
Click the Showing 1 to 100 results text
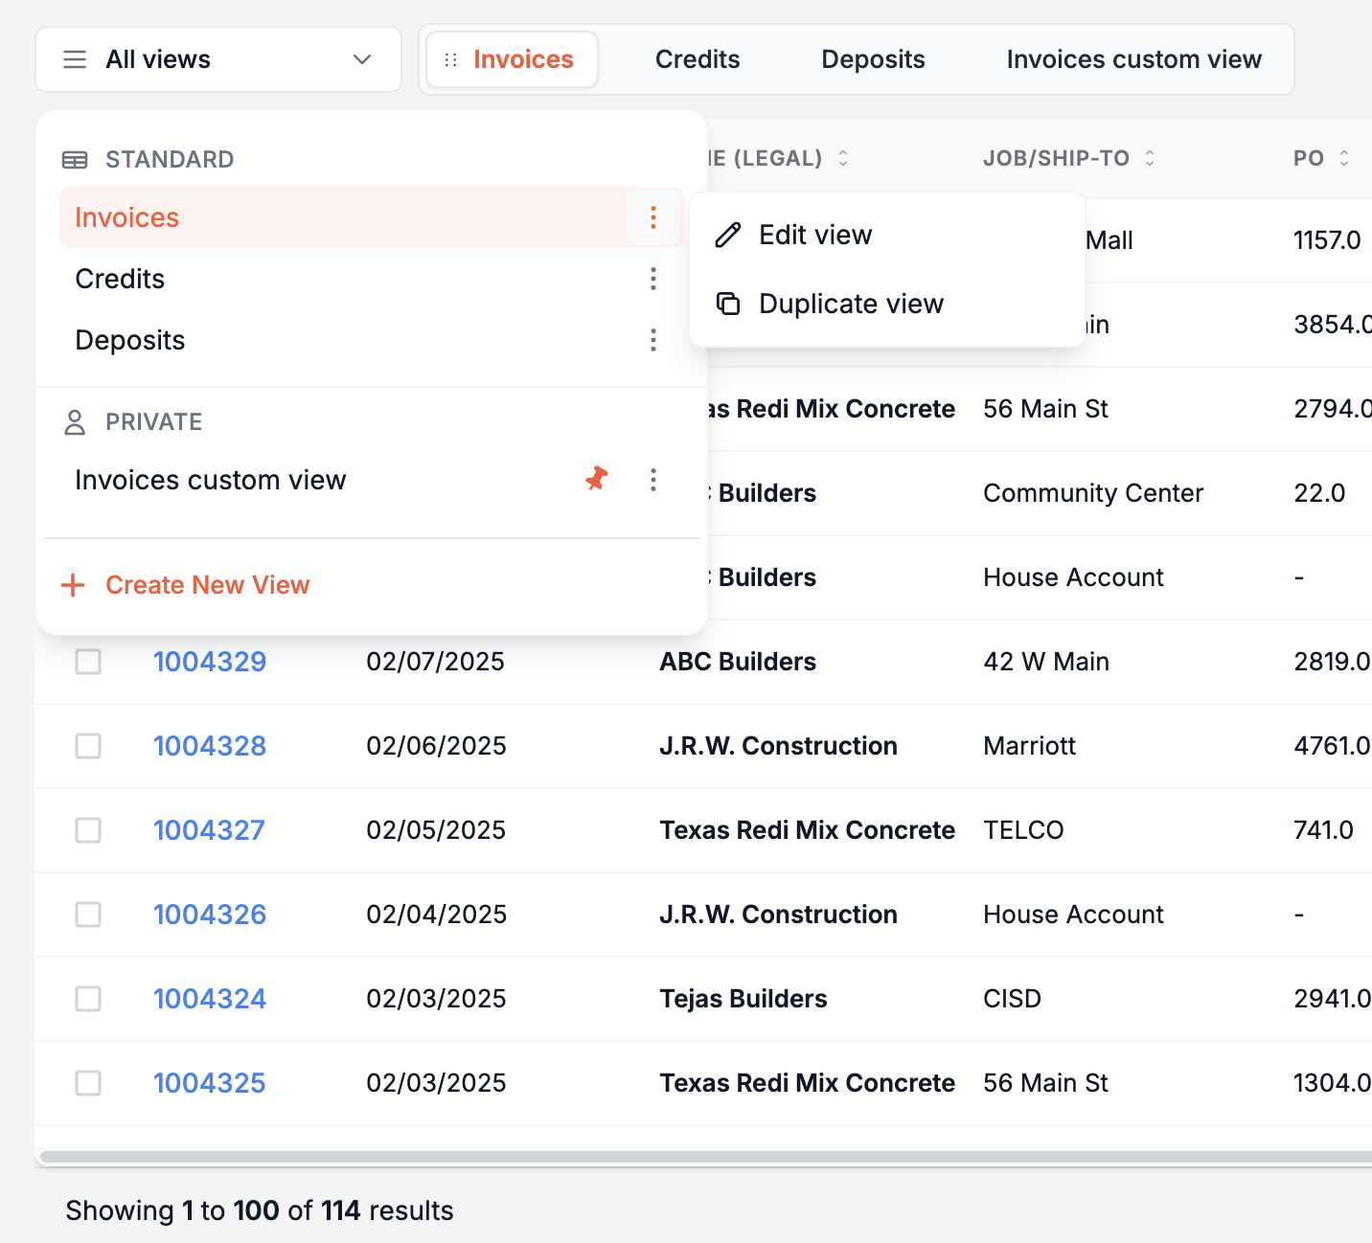tap(260, 1210)
